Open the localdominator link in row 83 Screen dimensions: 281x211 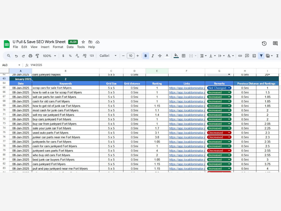point(187,169)
